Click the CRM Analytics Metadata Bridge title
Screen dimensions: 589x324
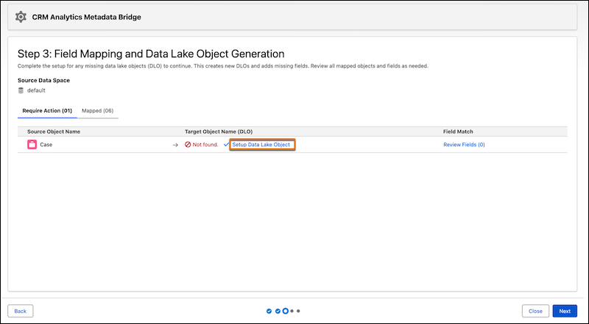(x=86, y=17)
